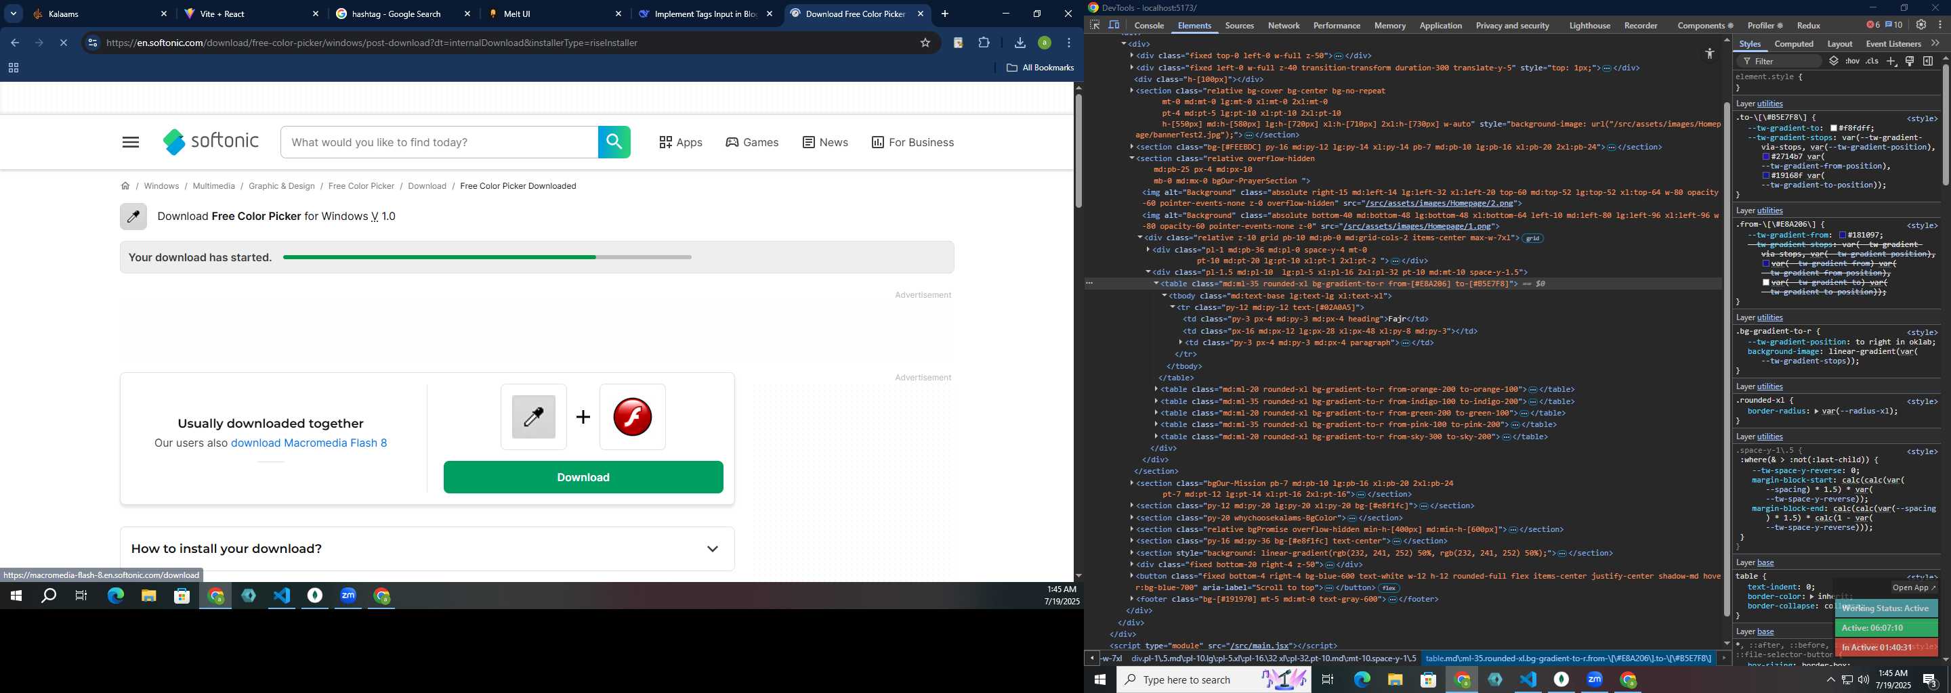
Task: Click the site information icon in address bar
Action: click(92, 43)
